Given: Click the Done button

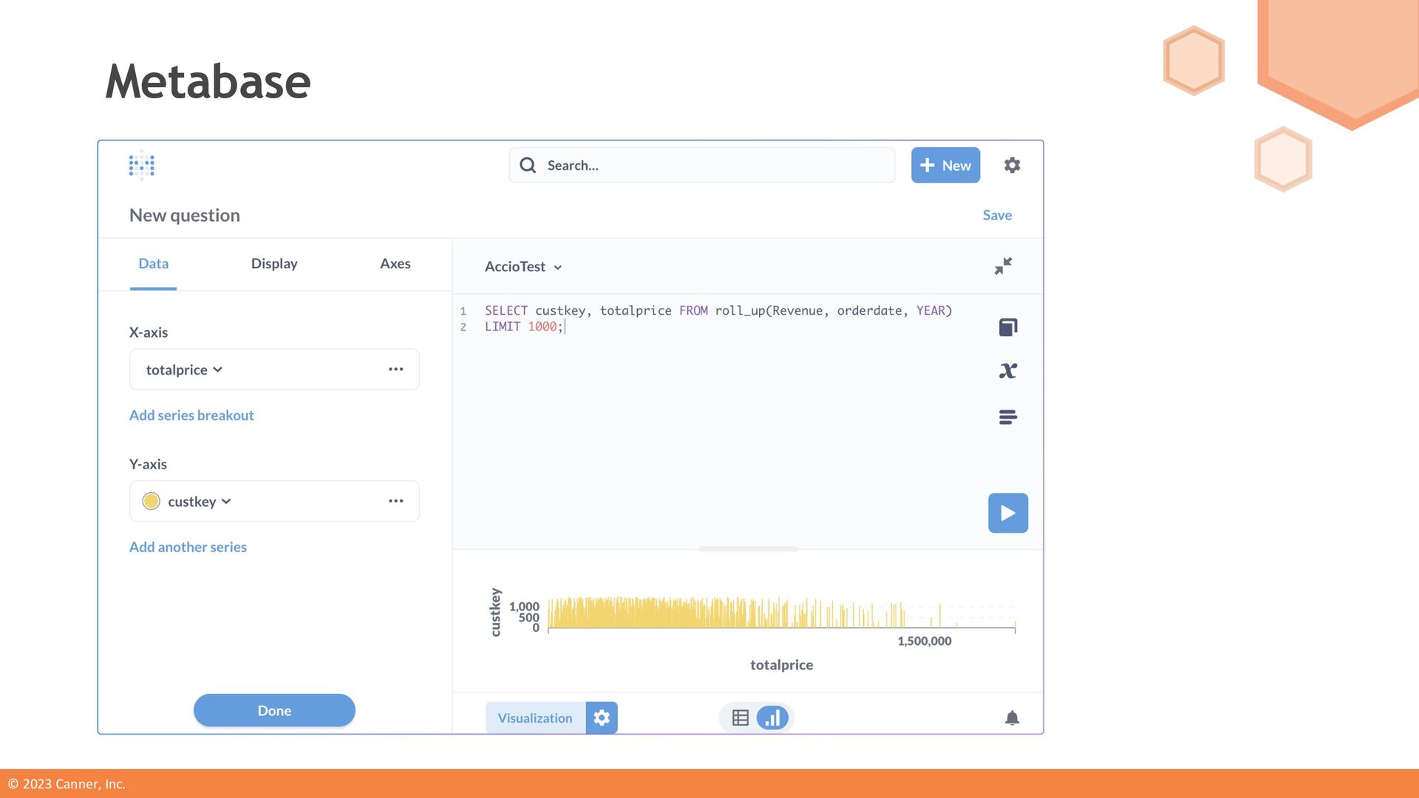Looking at the screenshot, I should [274, 711].
